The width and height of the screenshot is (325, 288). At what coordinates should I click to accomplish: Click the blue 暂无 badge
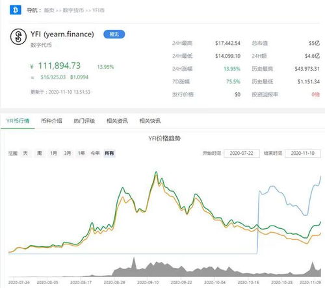pos(114,34)
